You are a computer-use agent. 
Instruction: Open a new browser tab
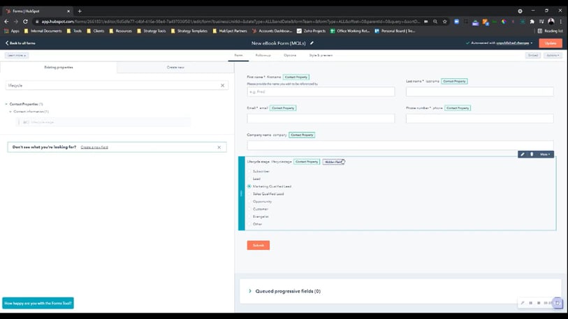pos(80,11)
